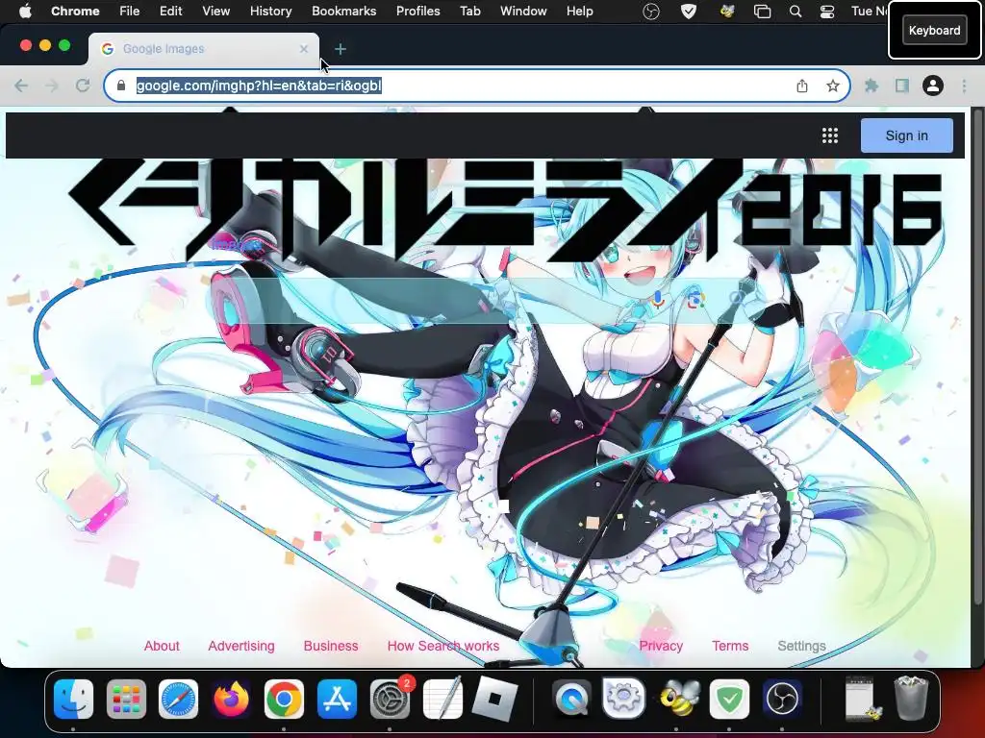Screen dimensions: 985x738
Task: Open QuickTime Player from the Dock
Action: [x=571, y=699]
